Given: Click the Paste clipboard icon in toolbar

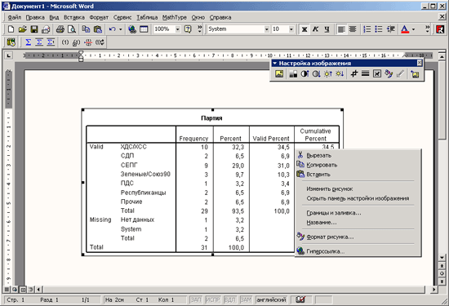Looking at the screenshot, I should (x=98, y=29).
